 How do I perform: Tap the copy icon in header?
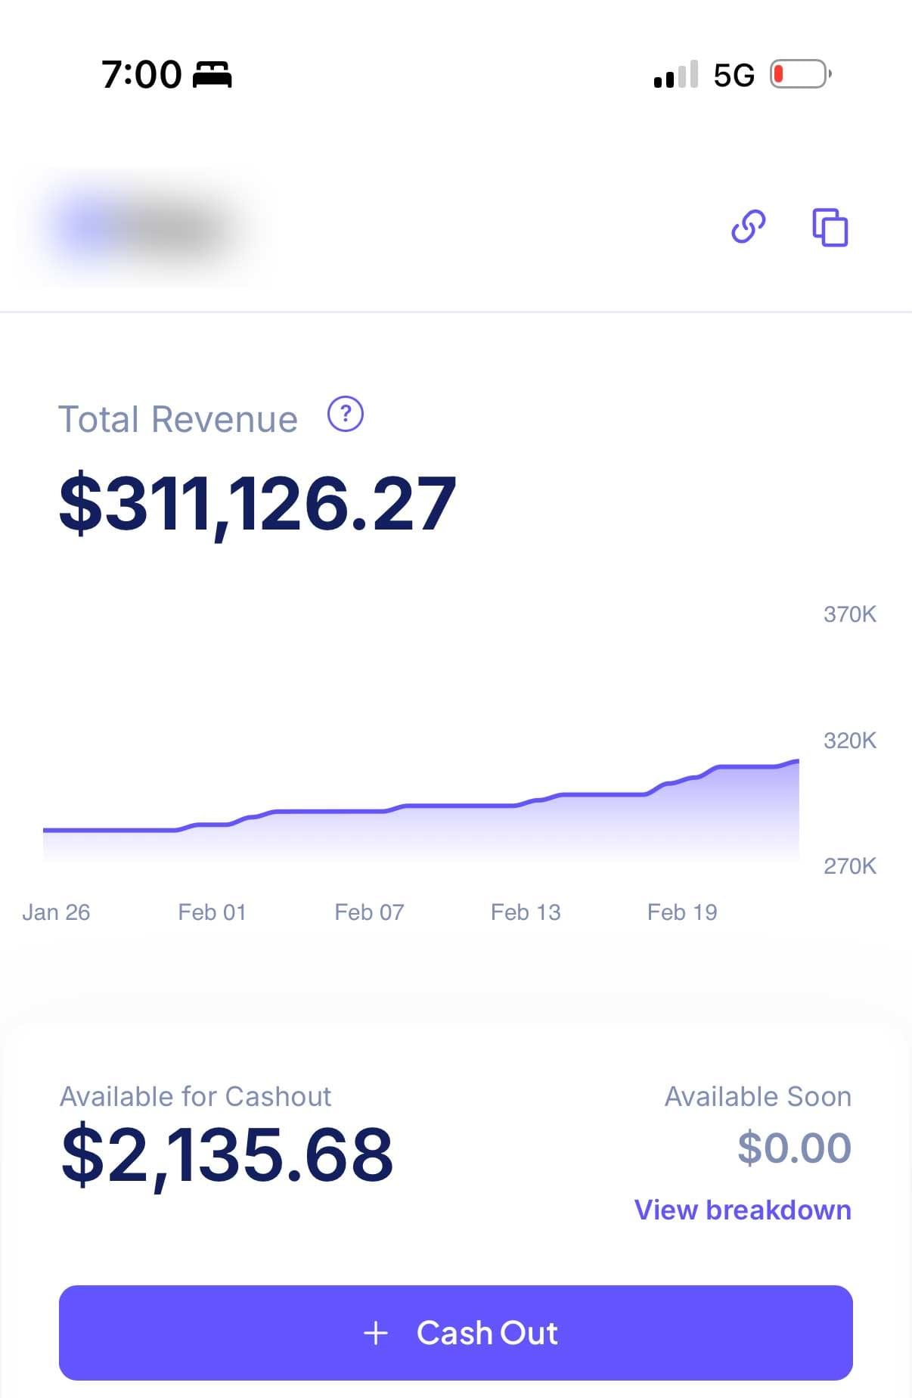click(x=830, y=227)
